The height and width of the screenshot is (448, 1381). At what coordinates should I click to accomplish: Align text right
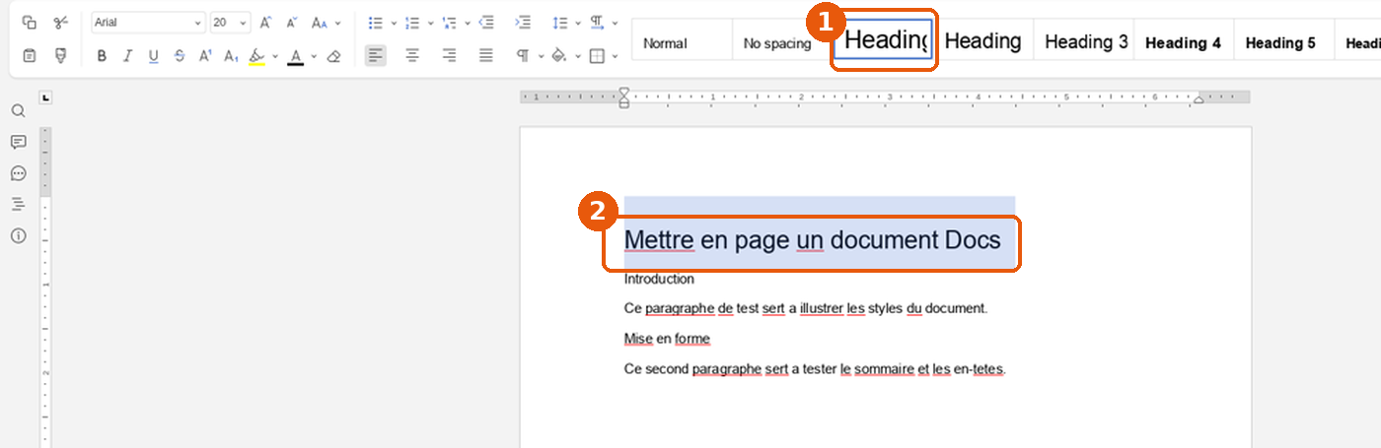(x=450, y=56)
